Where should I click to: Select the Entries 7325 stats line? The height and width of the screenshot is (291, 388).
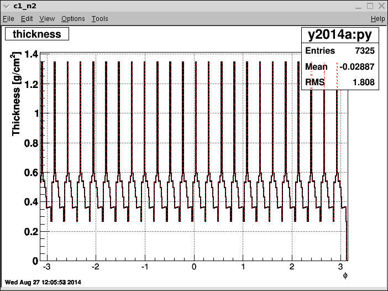[x=340, y=51]
